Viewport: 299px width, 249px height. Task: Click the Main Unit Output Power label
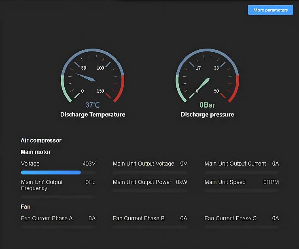[x=142, y=182]
